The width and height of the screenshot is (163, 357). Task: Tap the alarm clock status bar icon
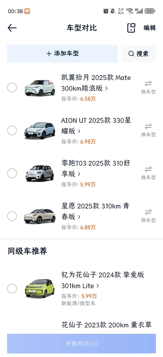coord(106,11)
